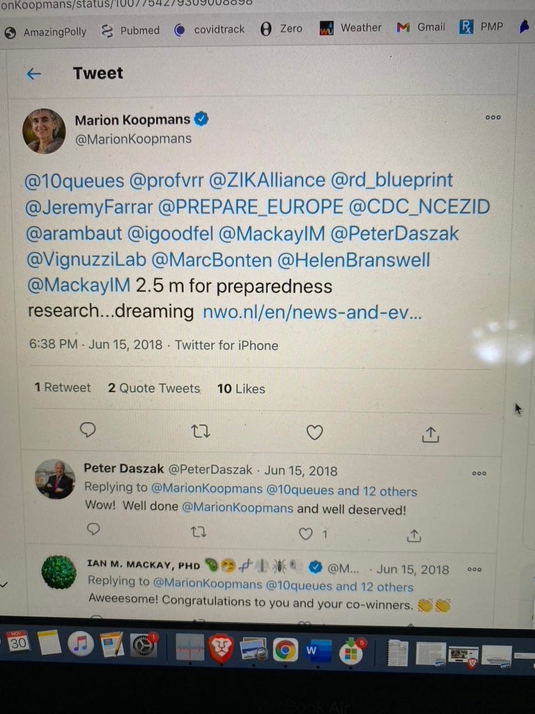
Task: Open more options on Ian Mackay's reply
Action: 474,569
